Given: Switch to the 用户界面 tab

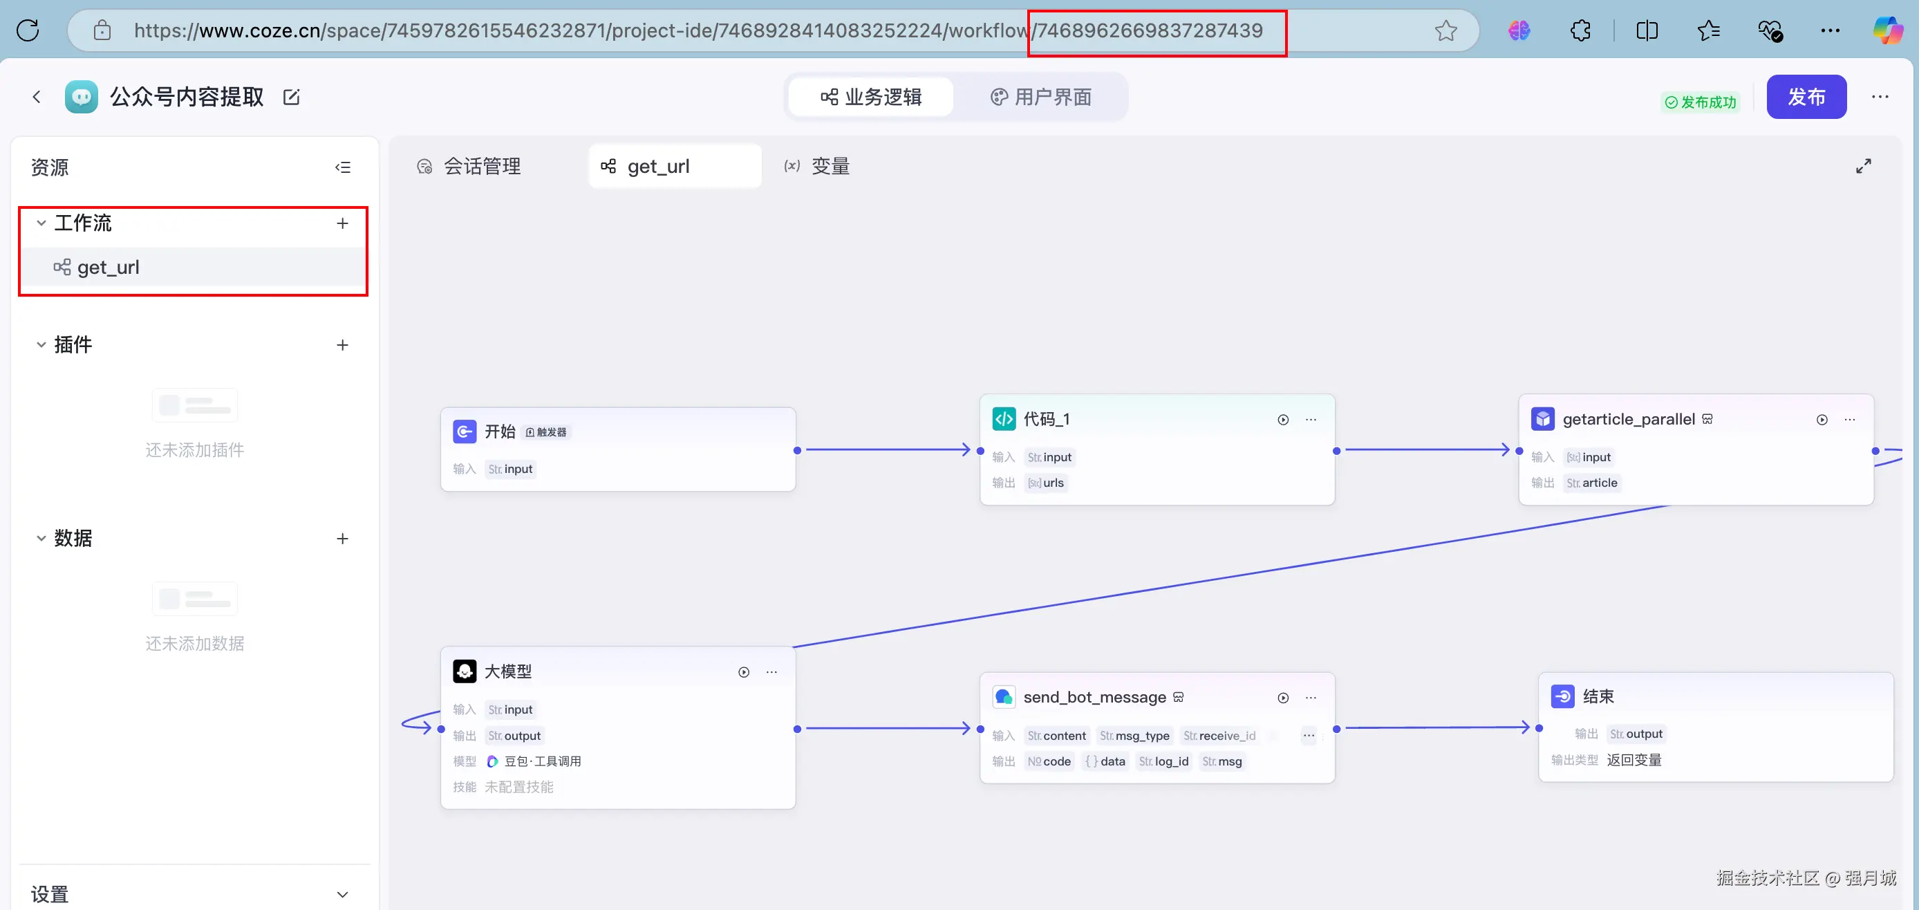Looking at the screenshot, I should [1040, 97].
